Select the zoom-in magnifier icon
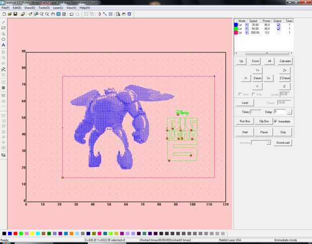312x244 pixels. tap(42, 14)
